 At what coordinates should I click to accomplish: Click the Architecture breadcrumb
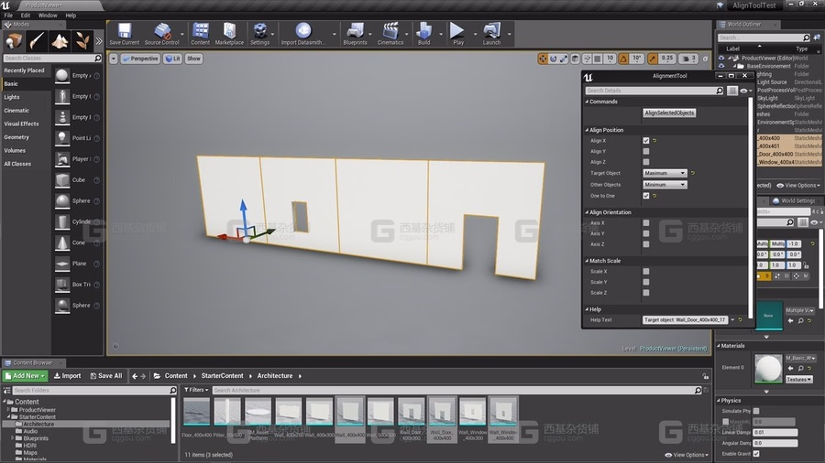coord(275,376)
